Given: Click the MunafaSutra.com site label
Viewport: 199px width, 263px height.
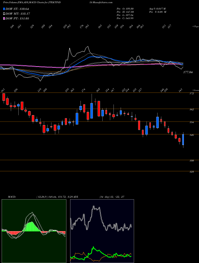Looking at the screenshot, I should pyautogui.click(x=103, y=2).
